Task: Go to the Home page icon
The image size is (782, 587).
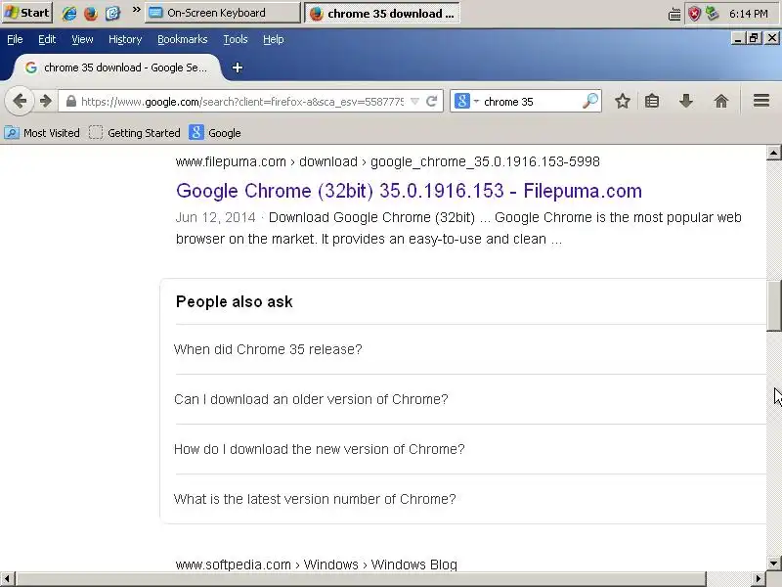Action: click(x=721, y=102)
